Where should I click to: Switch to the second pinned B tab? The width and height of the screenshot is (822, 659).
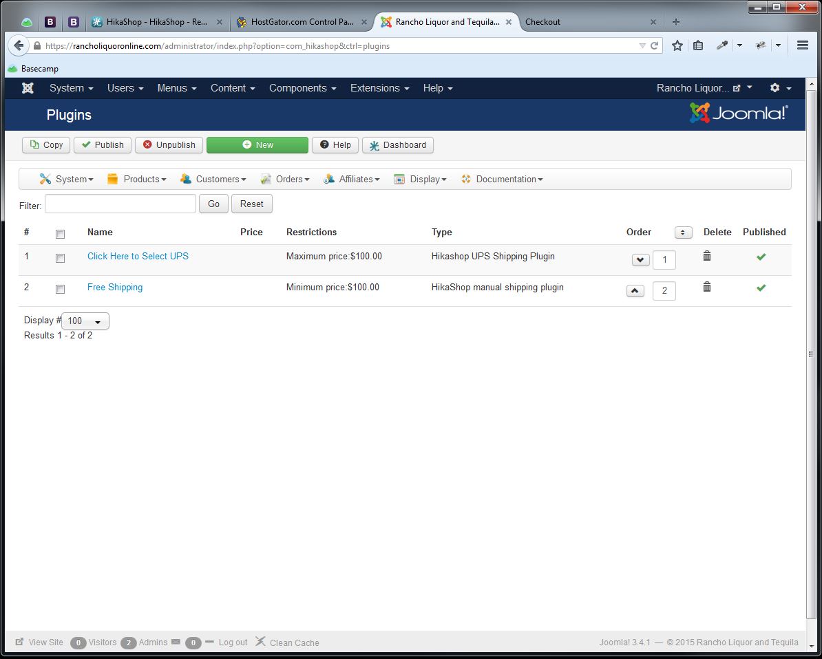coord(74,22)
